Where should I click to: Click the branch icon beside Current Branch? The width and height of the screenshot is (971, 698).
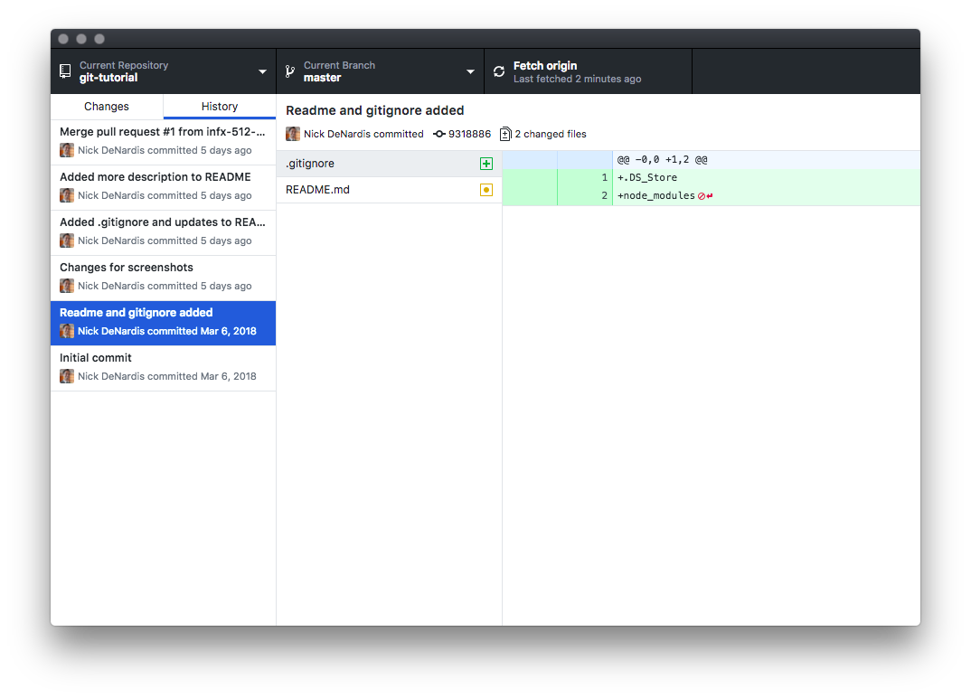point(288,71)
